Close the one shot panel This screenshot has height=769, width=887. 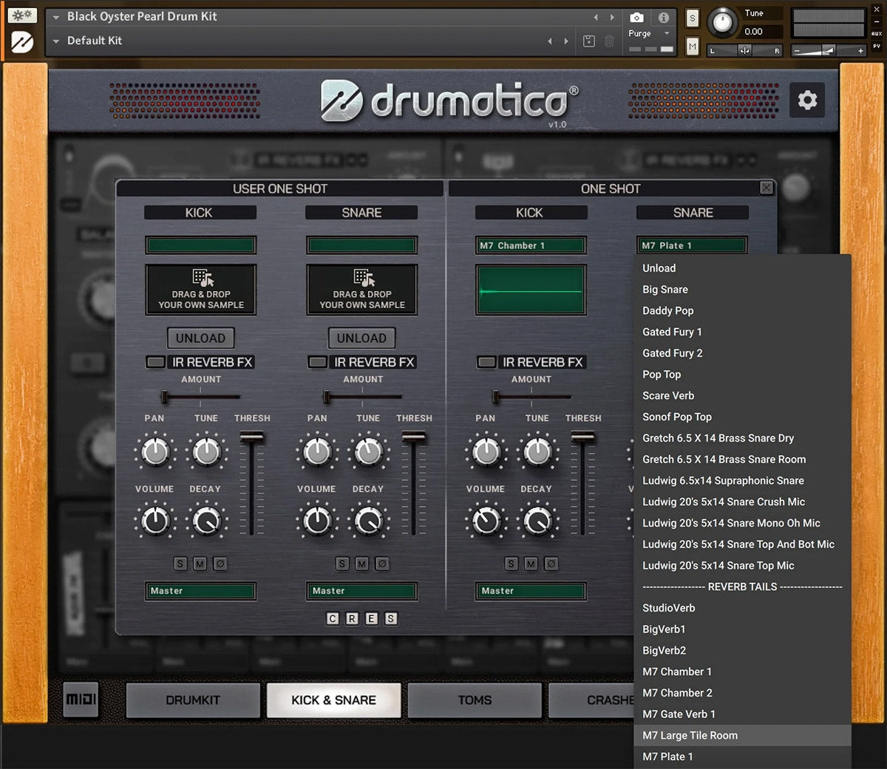(x=767, y=188)
